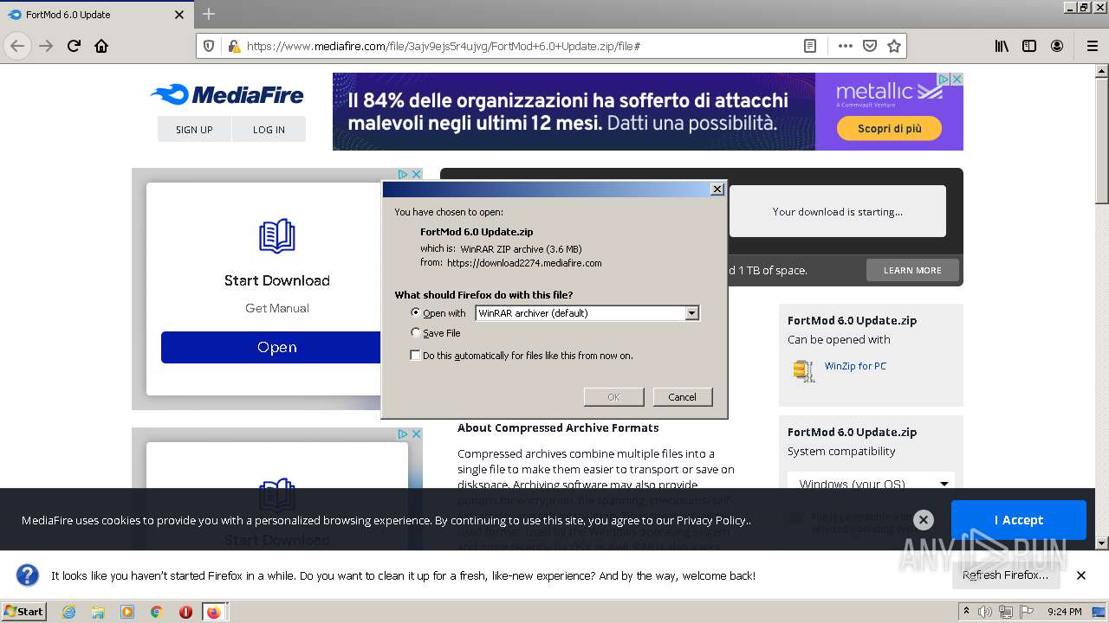Click the Cancel button in the dialog

point(682,397)
